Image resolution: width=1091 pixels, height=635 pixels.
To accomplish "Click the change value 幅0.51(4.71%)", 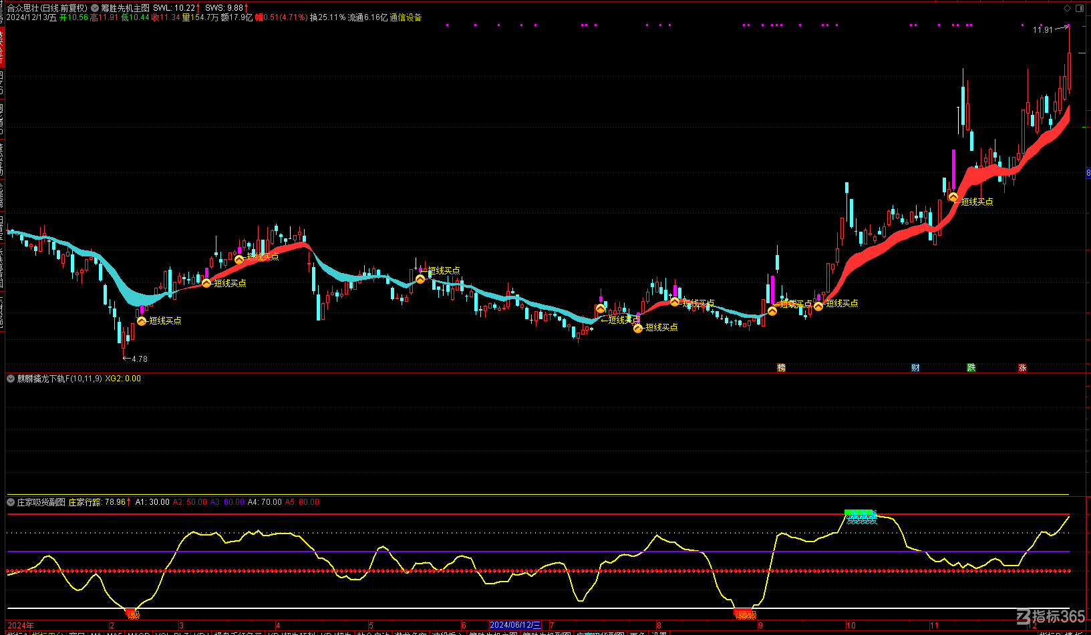I will coord(281,17).
